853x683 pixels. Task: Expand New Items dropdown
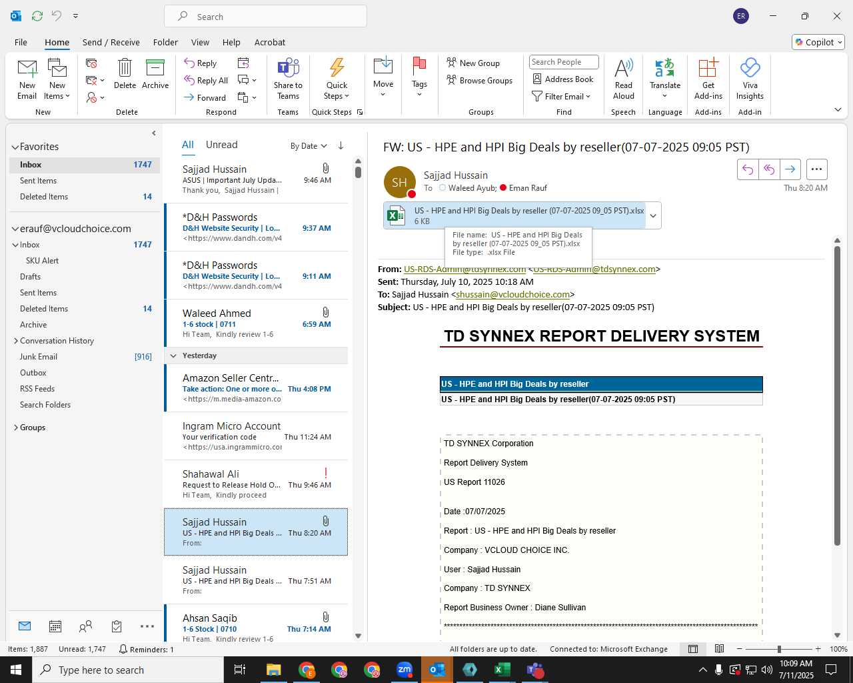point(57,96)
